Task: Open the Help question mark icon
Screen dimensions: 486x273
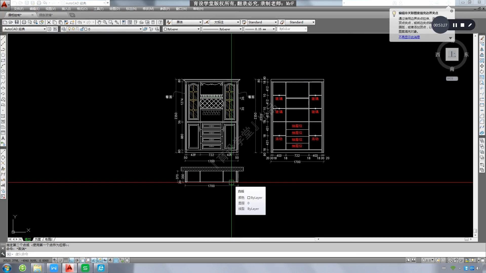Action: pos(160,22)
